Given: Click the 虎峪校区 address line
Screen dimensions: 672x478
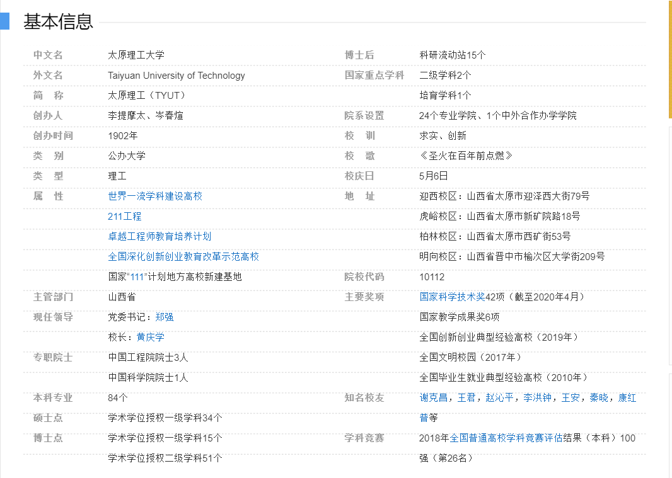Looking at the screenshot, I should [500, 216].
